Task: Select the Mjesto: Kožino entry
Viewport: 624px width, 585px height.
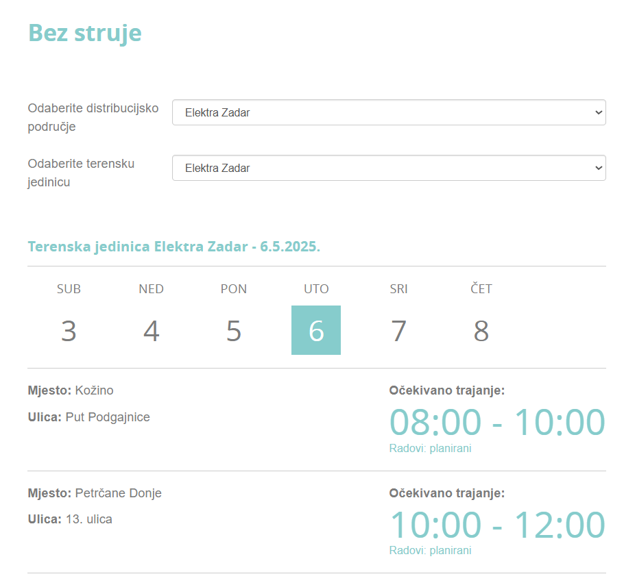Action: coord(71,390)
